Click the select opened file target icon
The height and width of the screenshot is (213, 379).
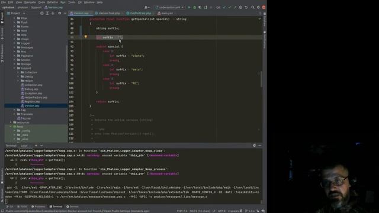tap(42, 13)
